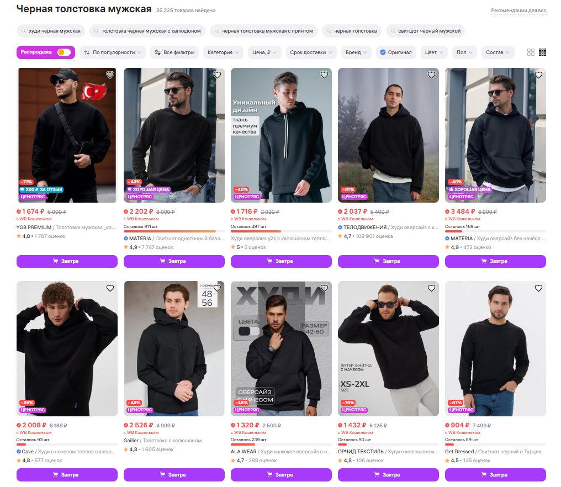Image resolution: width=561 pixels, height=487 pixels.
Task: Click heart icon on Gailler hooded sweatshirt
Action: pos(217,288)
